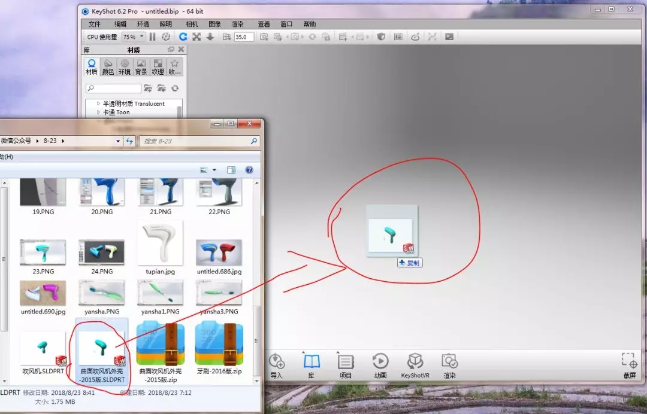Open the 相机 menu
The height and width of the screenshot is (414, 647).
192,25
